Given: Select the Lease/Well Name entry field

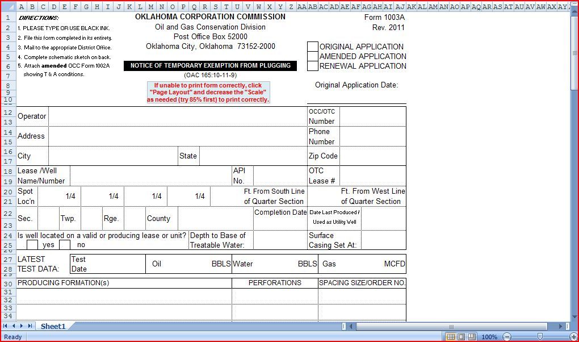Looking at the screenshot, I should (150, 176).
